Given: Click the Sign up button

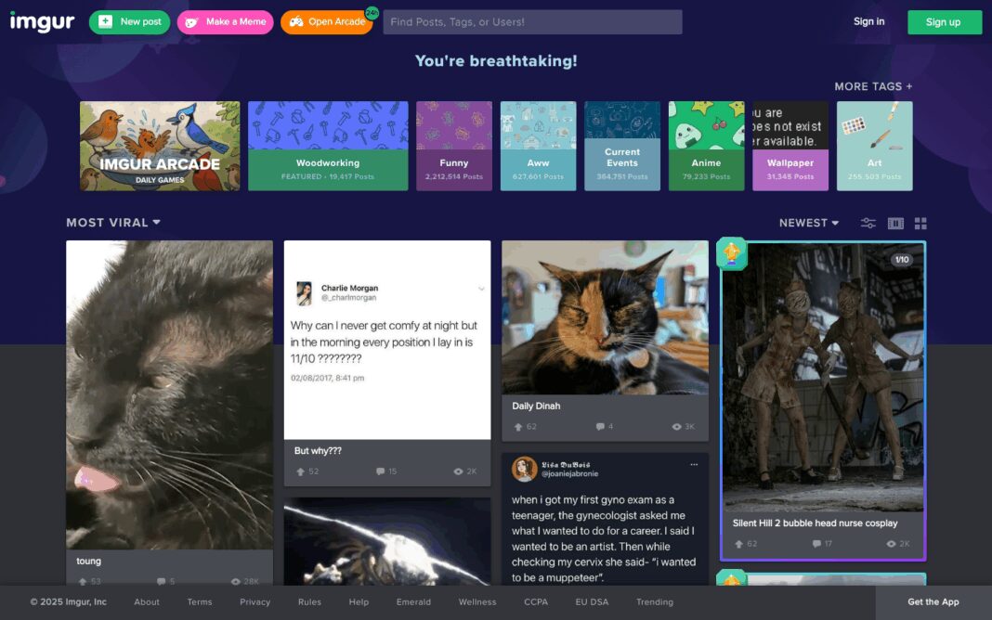Looking at the screenshot, I should coord(945,22).
